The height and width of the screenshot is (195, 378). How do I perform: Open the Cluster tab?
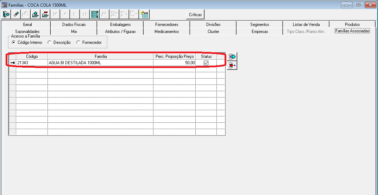[213, 32]
